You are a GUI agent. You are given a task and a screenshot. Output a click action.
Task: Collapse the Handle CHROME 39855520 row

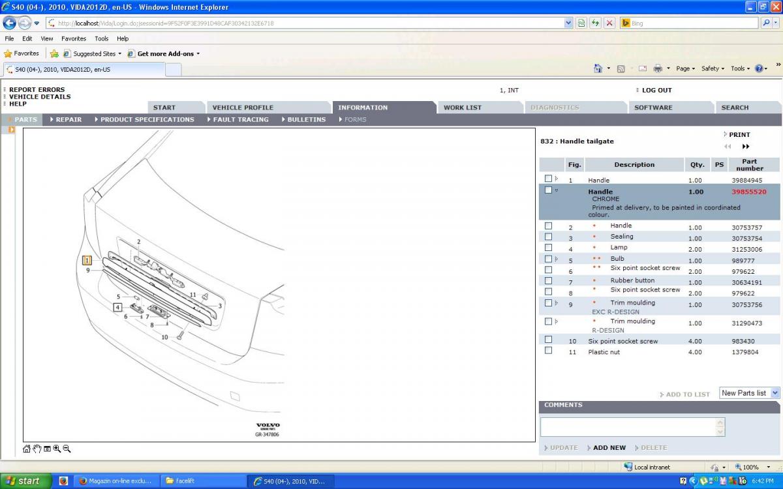coord(557,190)
